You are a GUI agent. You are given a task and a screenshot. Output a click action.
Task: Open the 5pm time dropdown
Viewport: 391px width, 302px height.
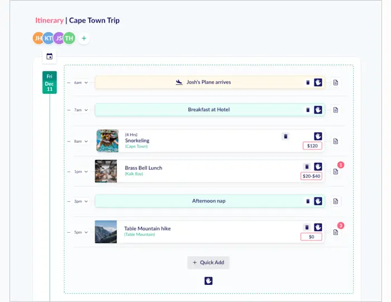coord(81,232)
